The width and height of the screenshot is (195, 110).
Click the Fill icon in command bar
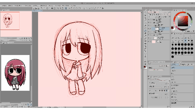point(52,8)
